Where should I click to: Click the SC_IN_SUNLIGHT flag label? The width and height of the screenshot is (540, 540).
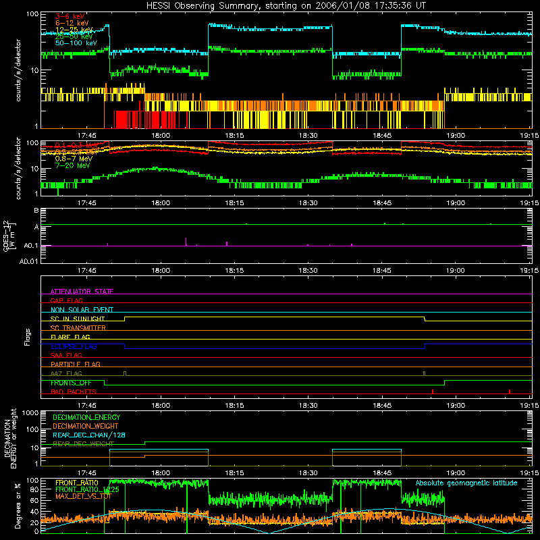coord(78,319)
